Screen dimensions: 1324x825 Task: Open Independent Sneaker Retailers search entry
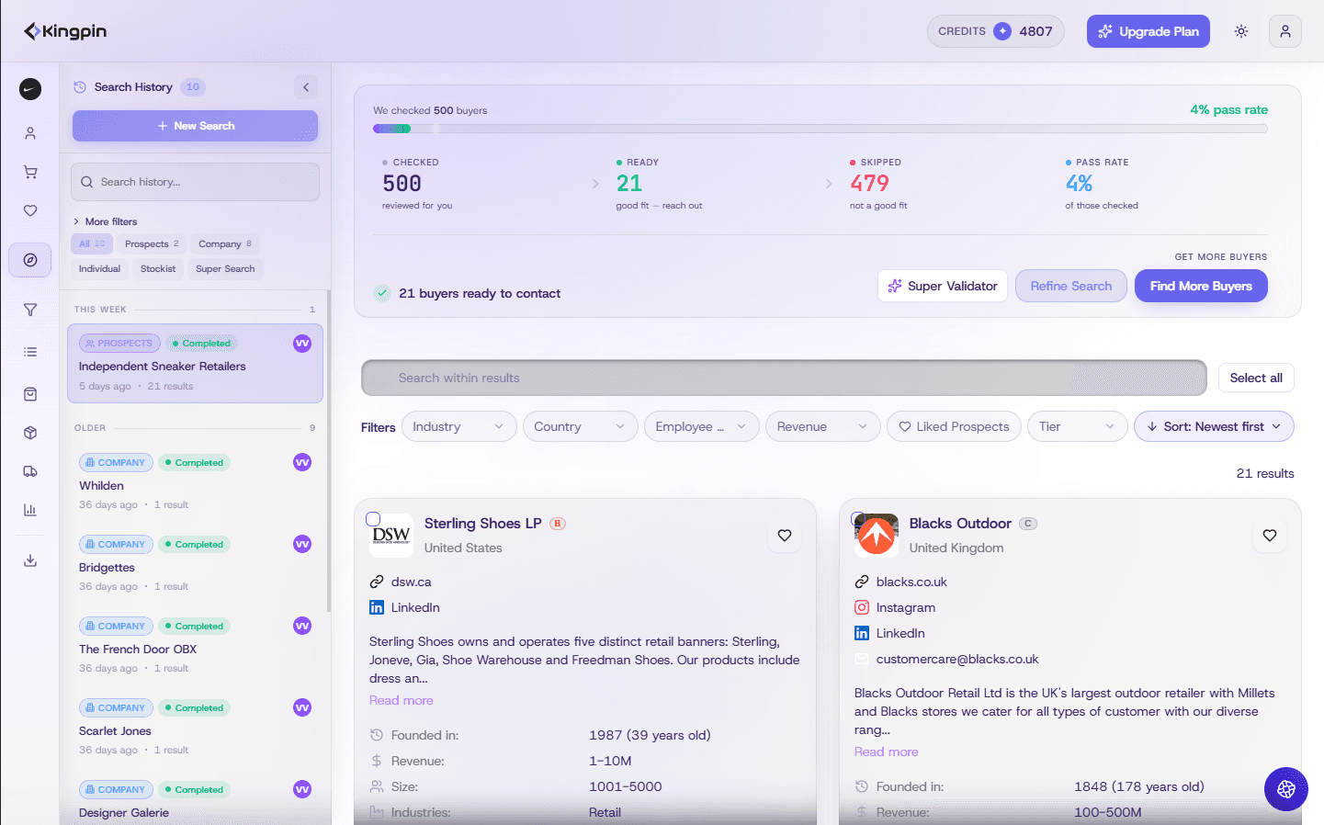pos(195,364)
